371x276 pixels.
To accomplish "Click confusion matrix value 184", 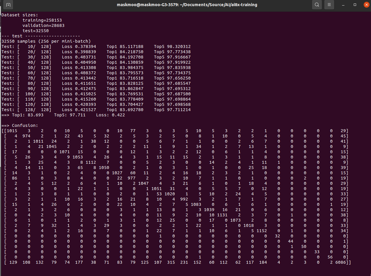I will pyautogui.click(x=263, y=262).
